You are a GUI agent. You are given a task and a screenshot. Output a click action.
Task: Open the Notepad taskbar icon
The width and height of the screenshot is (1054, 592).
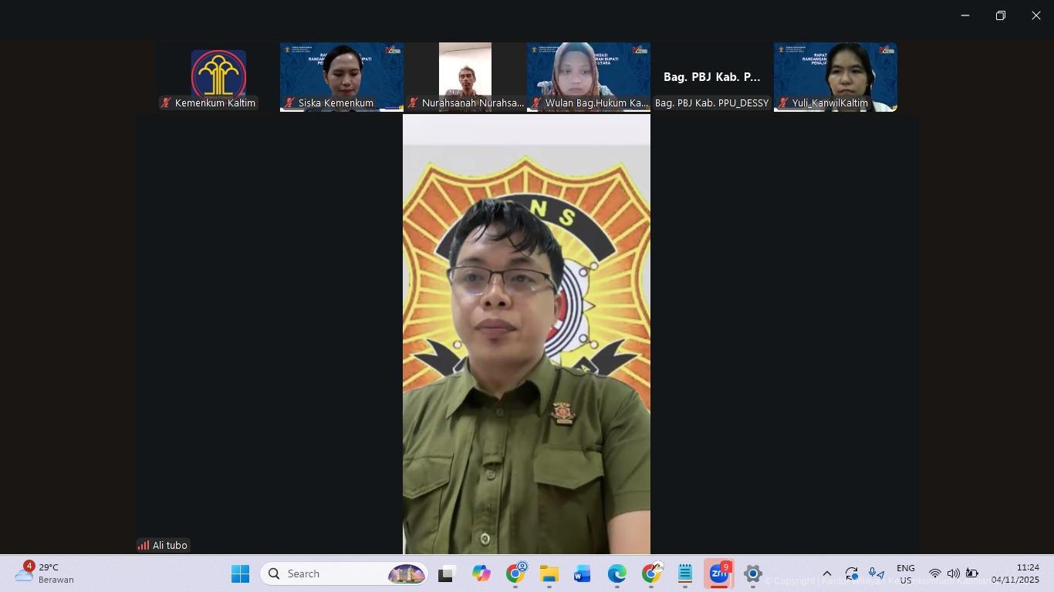(684, 574)
